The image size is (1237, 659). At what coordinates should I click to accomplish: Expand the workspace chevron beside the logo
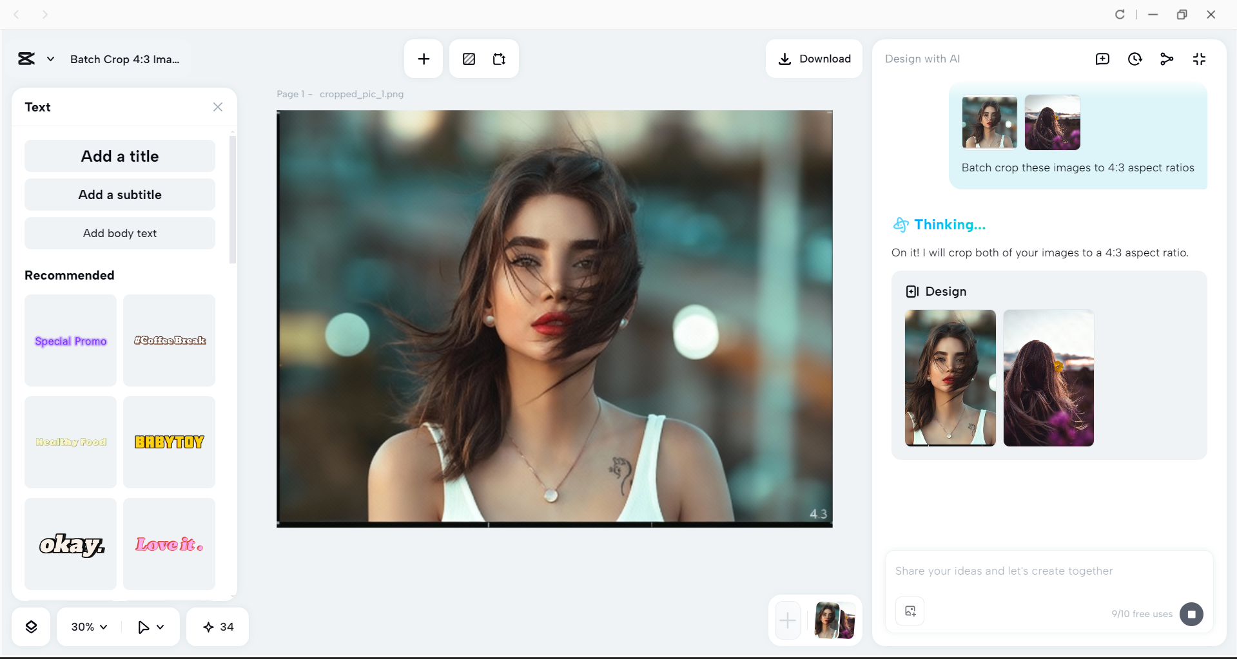tap(51, 59)
